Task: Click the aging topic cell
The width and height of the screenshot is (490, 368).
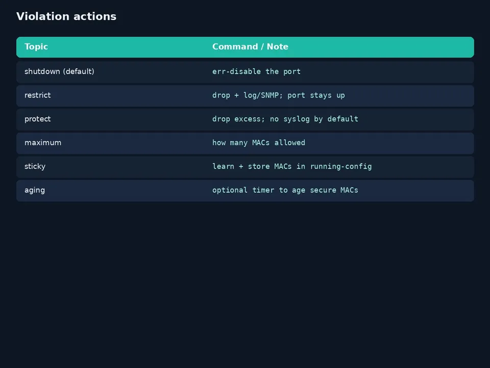Action: tap(35, 190)
